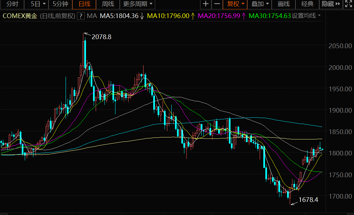The width and height of the screenshot is (354, 215).
Task: Expand the 更多周期 dropdown
Action: 137,4
